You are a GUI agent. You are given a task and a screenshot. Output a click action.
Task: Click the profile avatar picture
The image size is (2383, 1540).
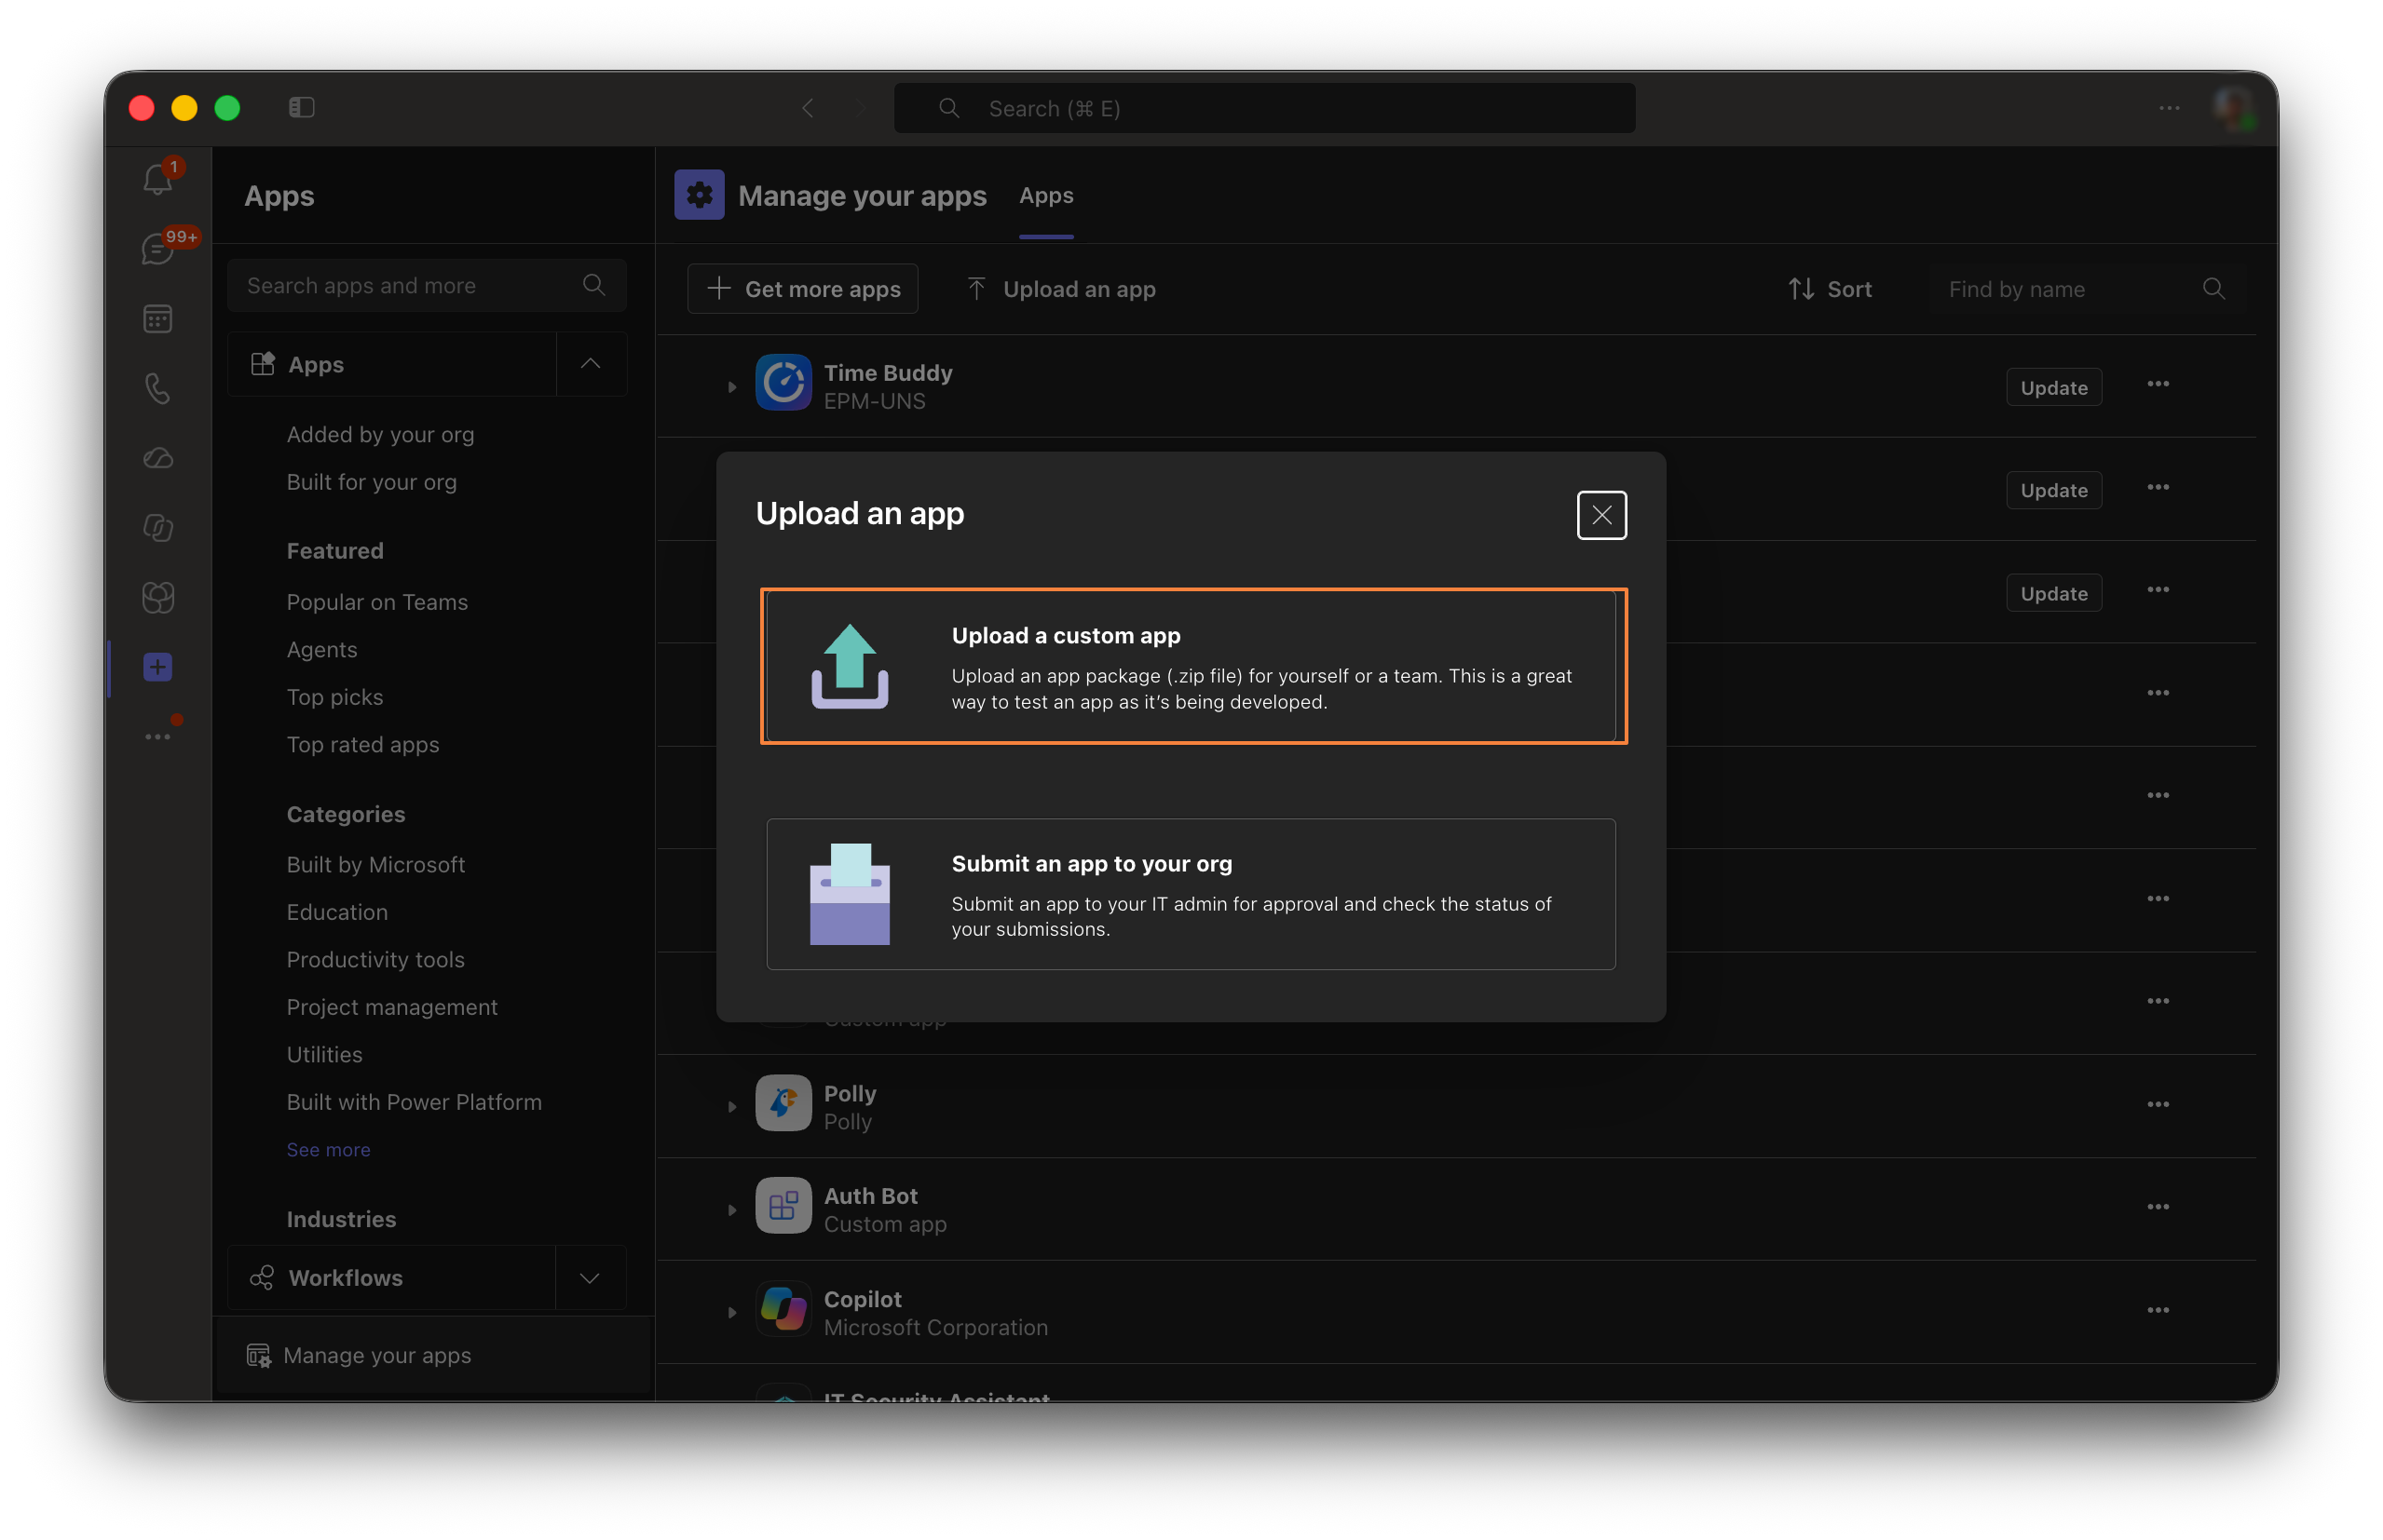2233,107
